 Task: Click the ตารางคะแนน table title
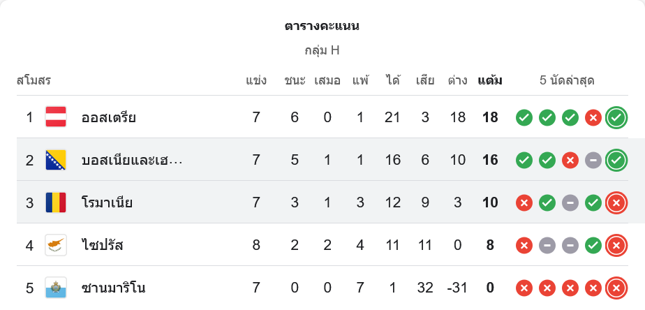(322, 27)
